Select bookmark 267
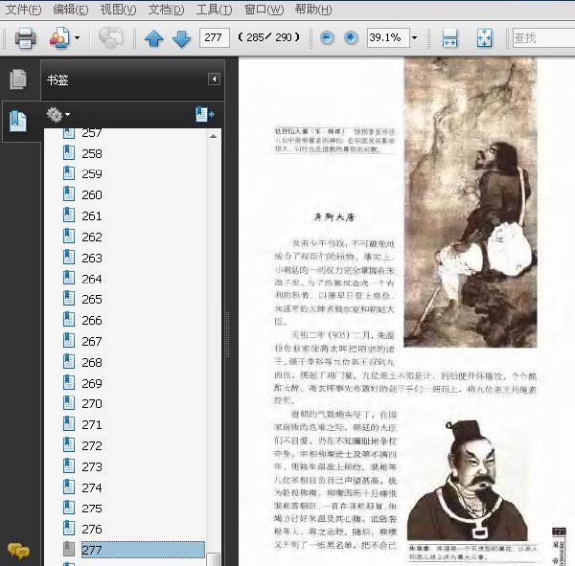This screenshot has width=575, height=566. (x=92, y=341)
